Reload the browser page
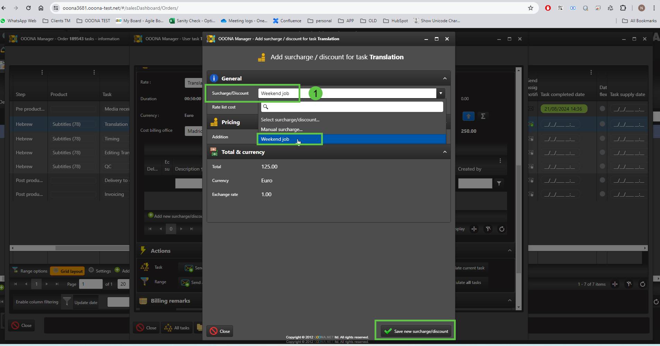 (28, 8)
